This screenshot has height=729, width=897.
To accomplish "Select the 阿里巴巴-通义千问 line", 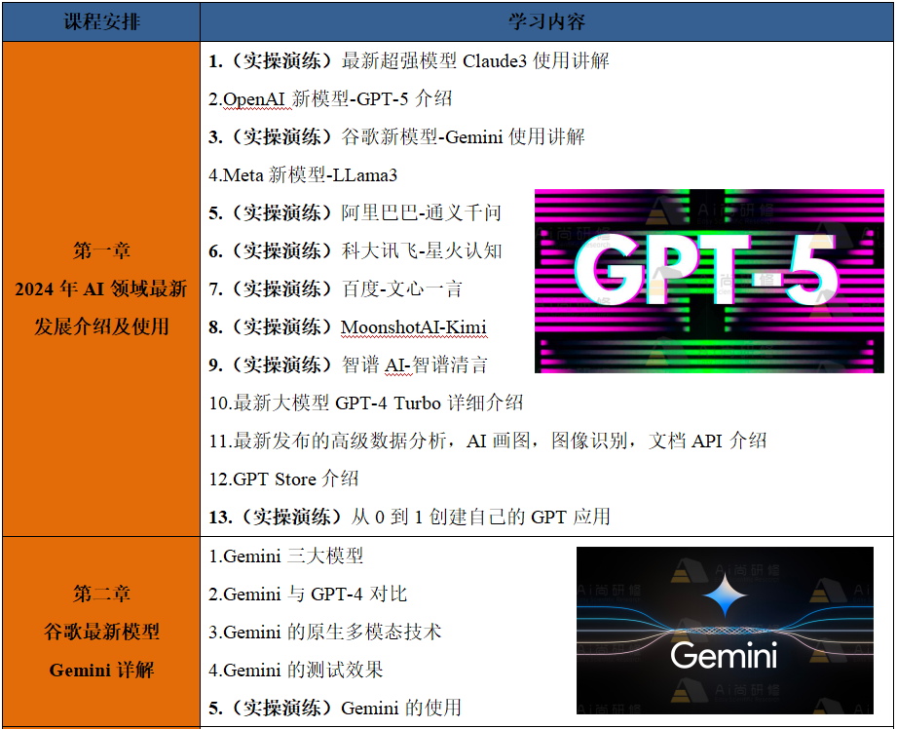I will 355,213.
